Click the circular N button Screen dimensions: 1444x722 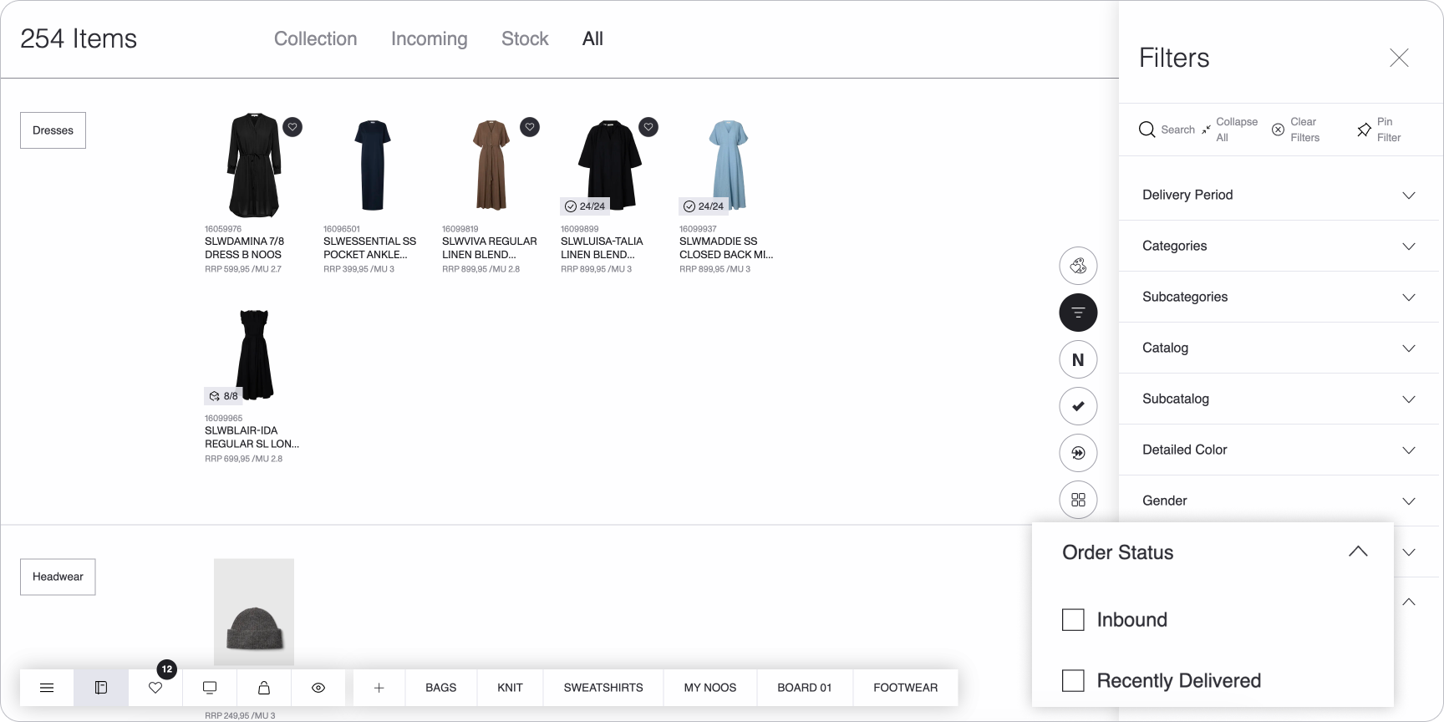[1078, 359]
